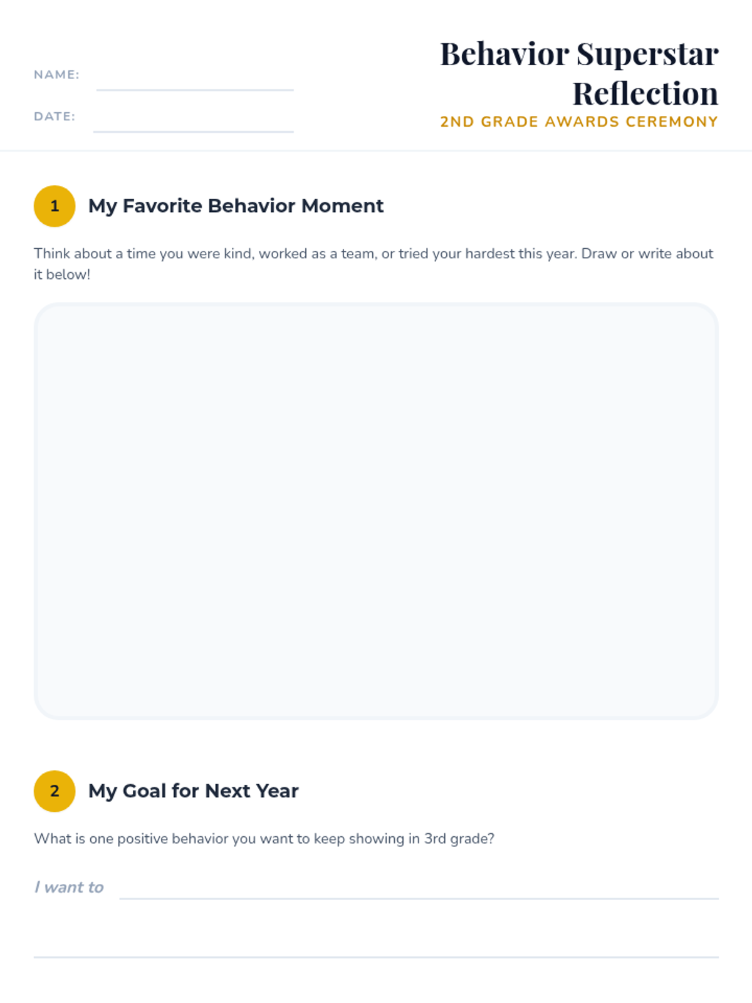Viewport: 752px width, 1003px height.
Task: Click the My Favorite Behavior Moment heading
Action: 236,206
